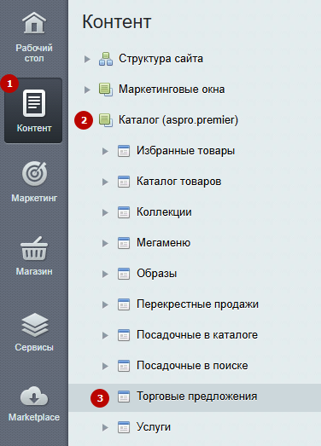This screenshot has height=446, width=321.
Task: Open the Marketplace cloud download icon
Action: [34, 396]
